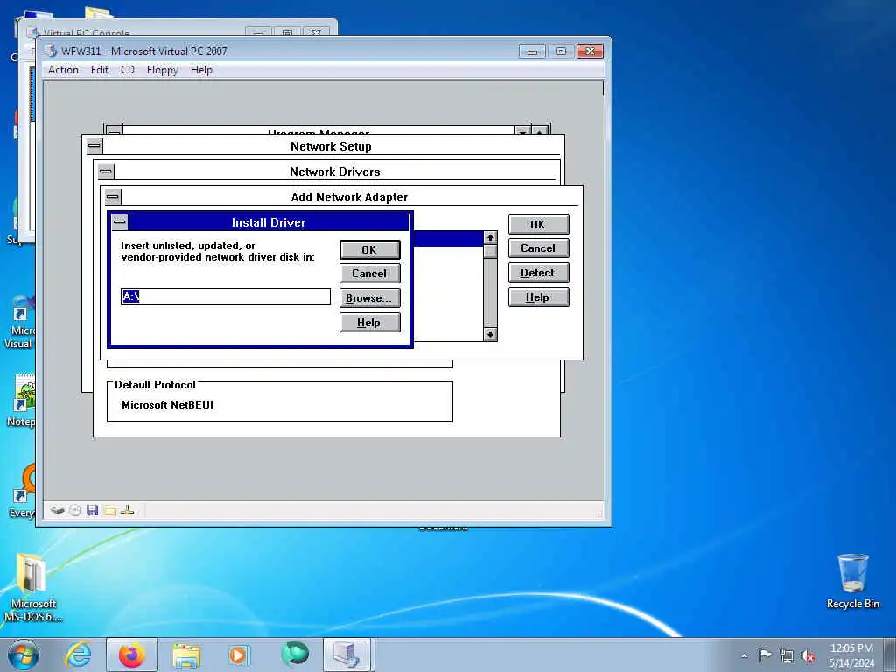Open the Edit menu
Screen dimensions: 896x672
pos(100,70)
